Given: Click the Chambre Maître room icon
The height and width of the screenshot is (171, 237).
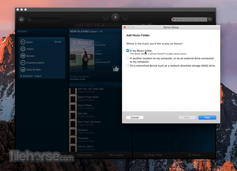Looking at the screenshot, I should [23, 63].
